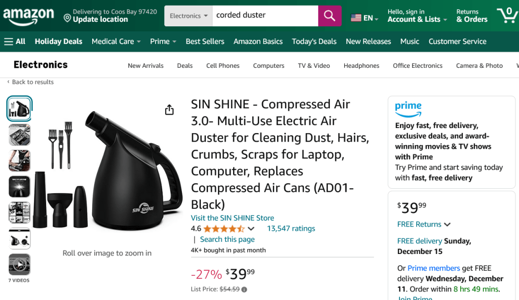Go back to results

pos(30,82)
